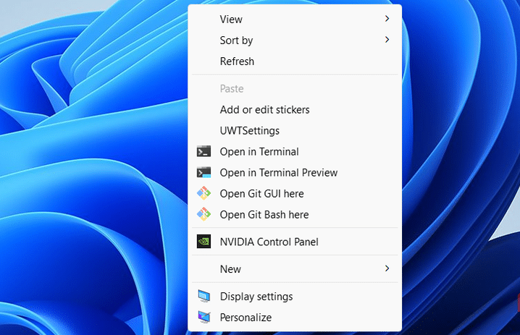This screenshot has width=520, height=335.
Task: Open the Personalize label
Action: coord(246,318)
